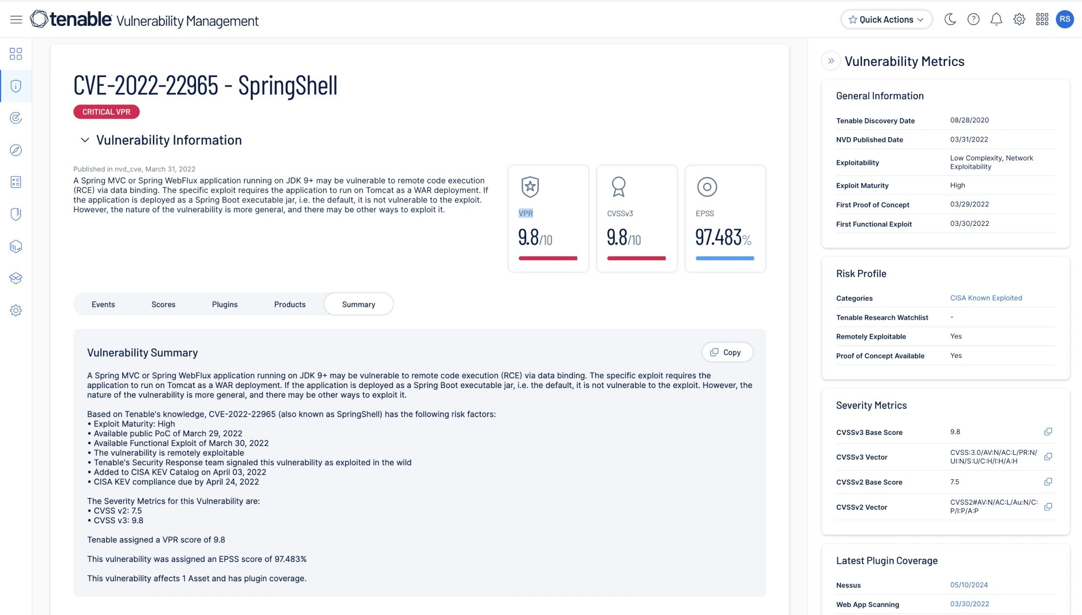
Task: Copy the Vulnerability Summary text
Action: (727, 352)
